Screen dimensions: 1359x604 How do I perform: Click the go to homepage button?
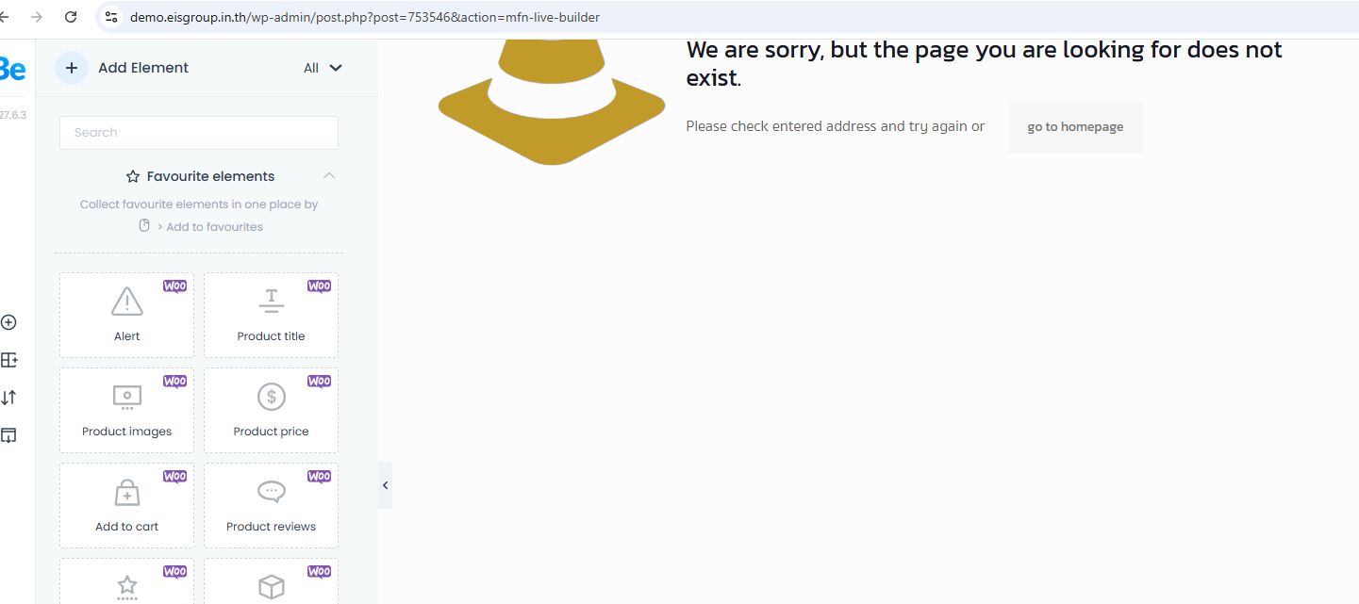pyautogui.click(x=1075, y=126)
